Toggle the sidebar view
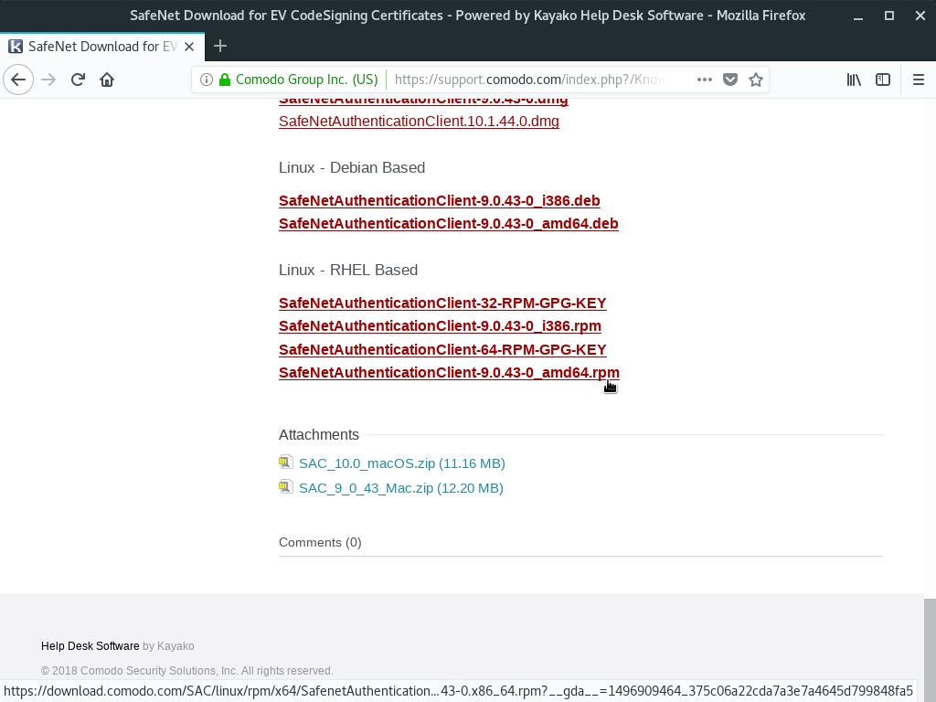 tap(883, 80)
